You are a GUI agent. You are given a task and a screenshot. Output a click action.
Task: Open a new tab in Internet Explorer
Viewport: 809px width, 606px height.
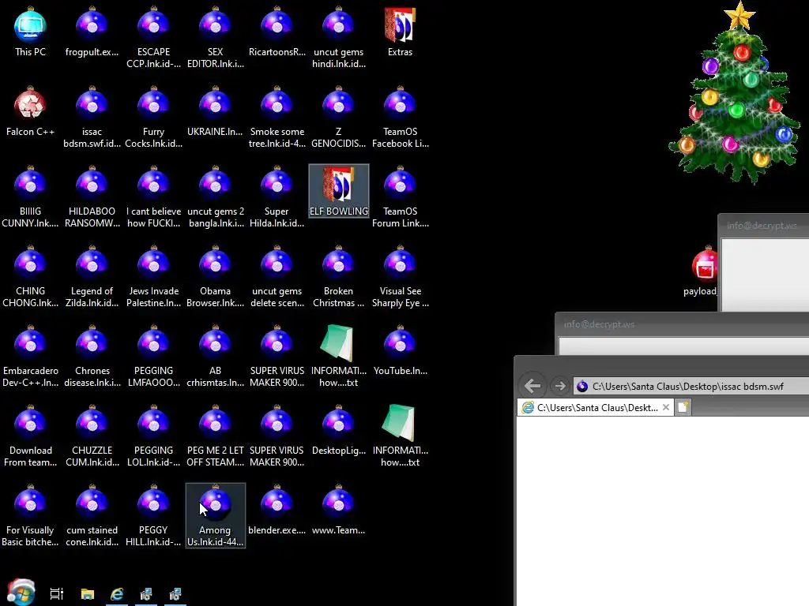[683, 408]
